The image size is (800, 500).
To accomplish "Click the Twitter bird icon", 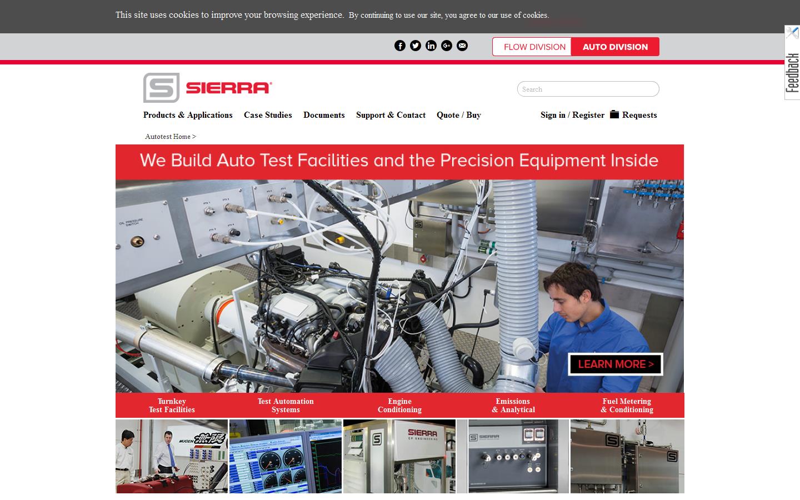I will click(416, 46).
